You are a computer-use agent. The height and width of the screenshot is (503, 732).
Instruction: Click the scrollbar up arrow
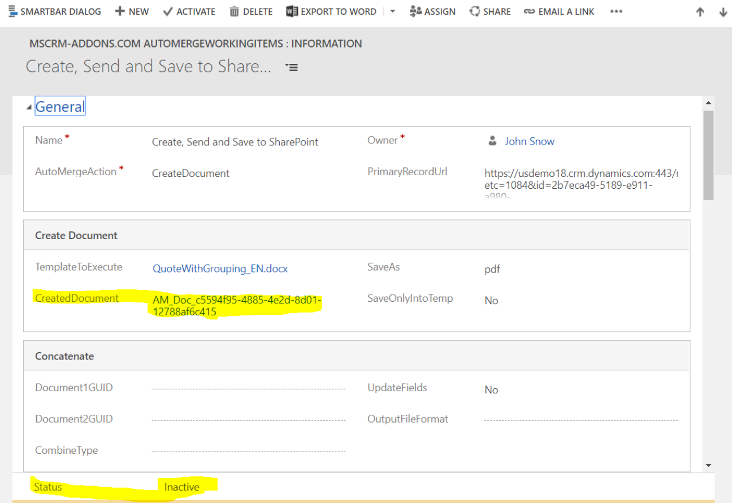click(x=709, y=103)
